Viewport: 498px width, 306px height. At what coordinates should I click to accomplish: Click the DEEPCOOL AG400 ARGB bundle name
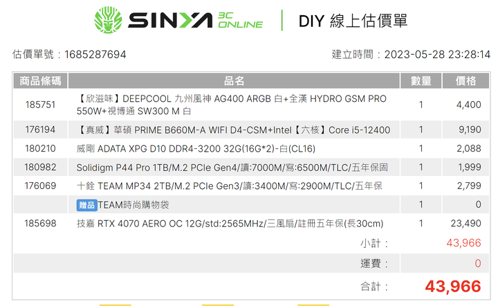click(231, 105)
